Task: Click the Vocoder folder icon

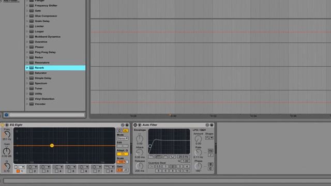Action: point(32,104)
